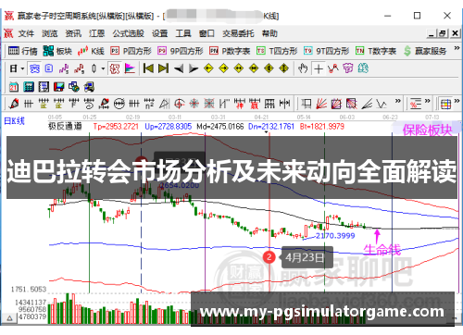Expand the » chevron beside percentage lines icon
Image resolution: width=463 pixels, height=335 pixels.
coord(428,101)
